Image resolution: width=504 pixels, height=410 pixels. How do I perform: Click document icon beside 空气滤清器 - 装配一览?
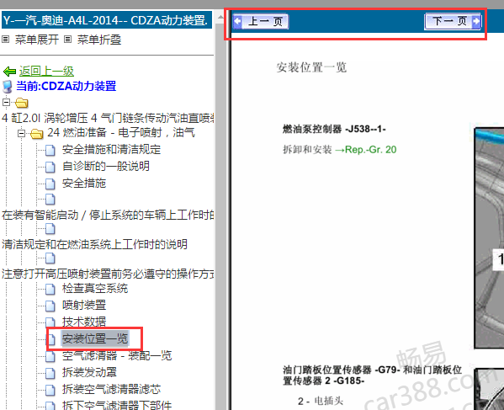(x=50, y=356)
